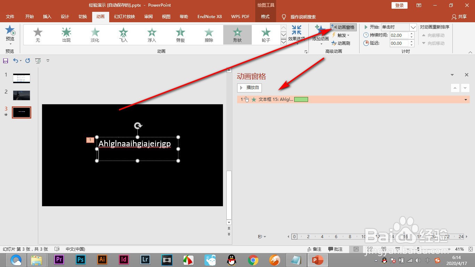Open the accessibility checker icon in status bar

(57, 249)
